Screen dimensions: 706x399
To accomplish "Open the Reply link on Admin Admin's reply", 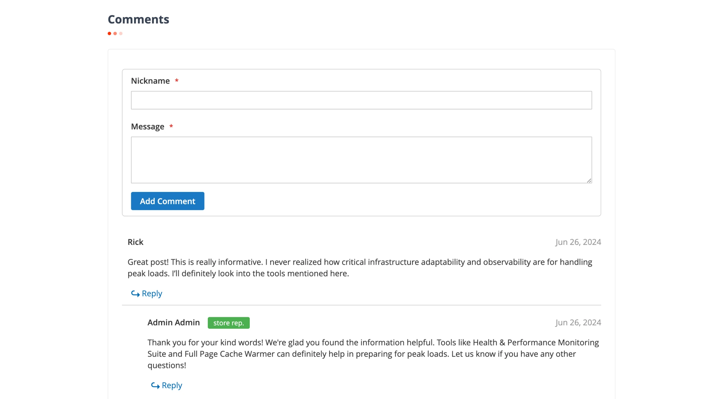I will coord(172,386).
